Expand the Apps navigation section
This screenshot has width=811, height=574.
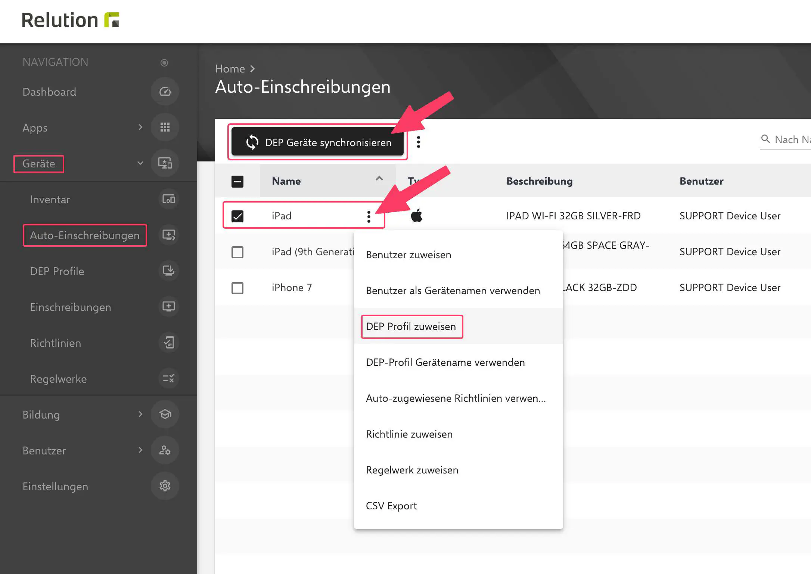pyautogui.click(x=140, y=127)
